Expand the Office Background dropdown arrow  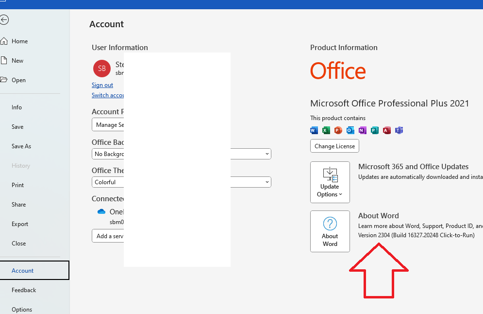coord(267,154)
